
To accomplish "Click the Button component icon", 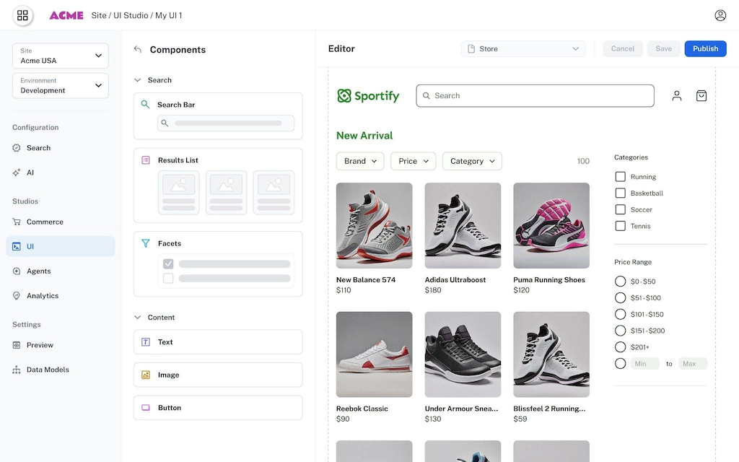I will pos(146,408).
